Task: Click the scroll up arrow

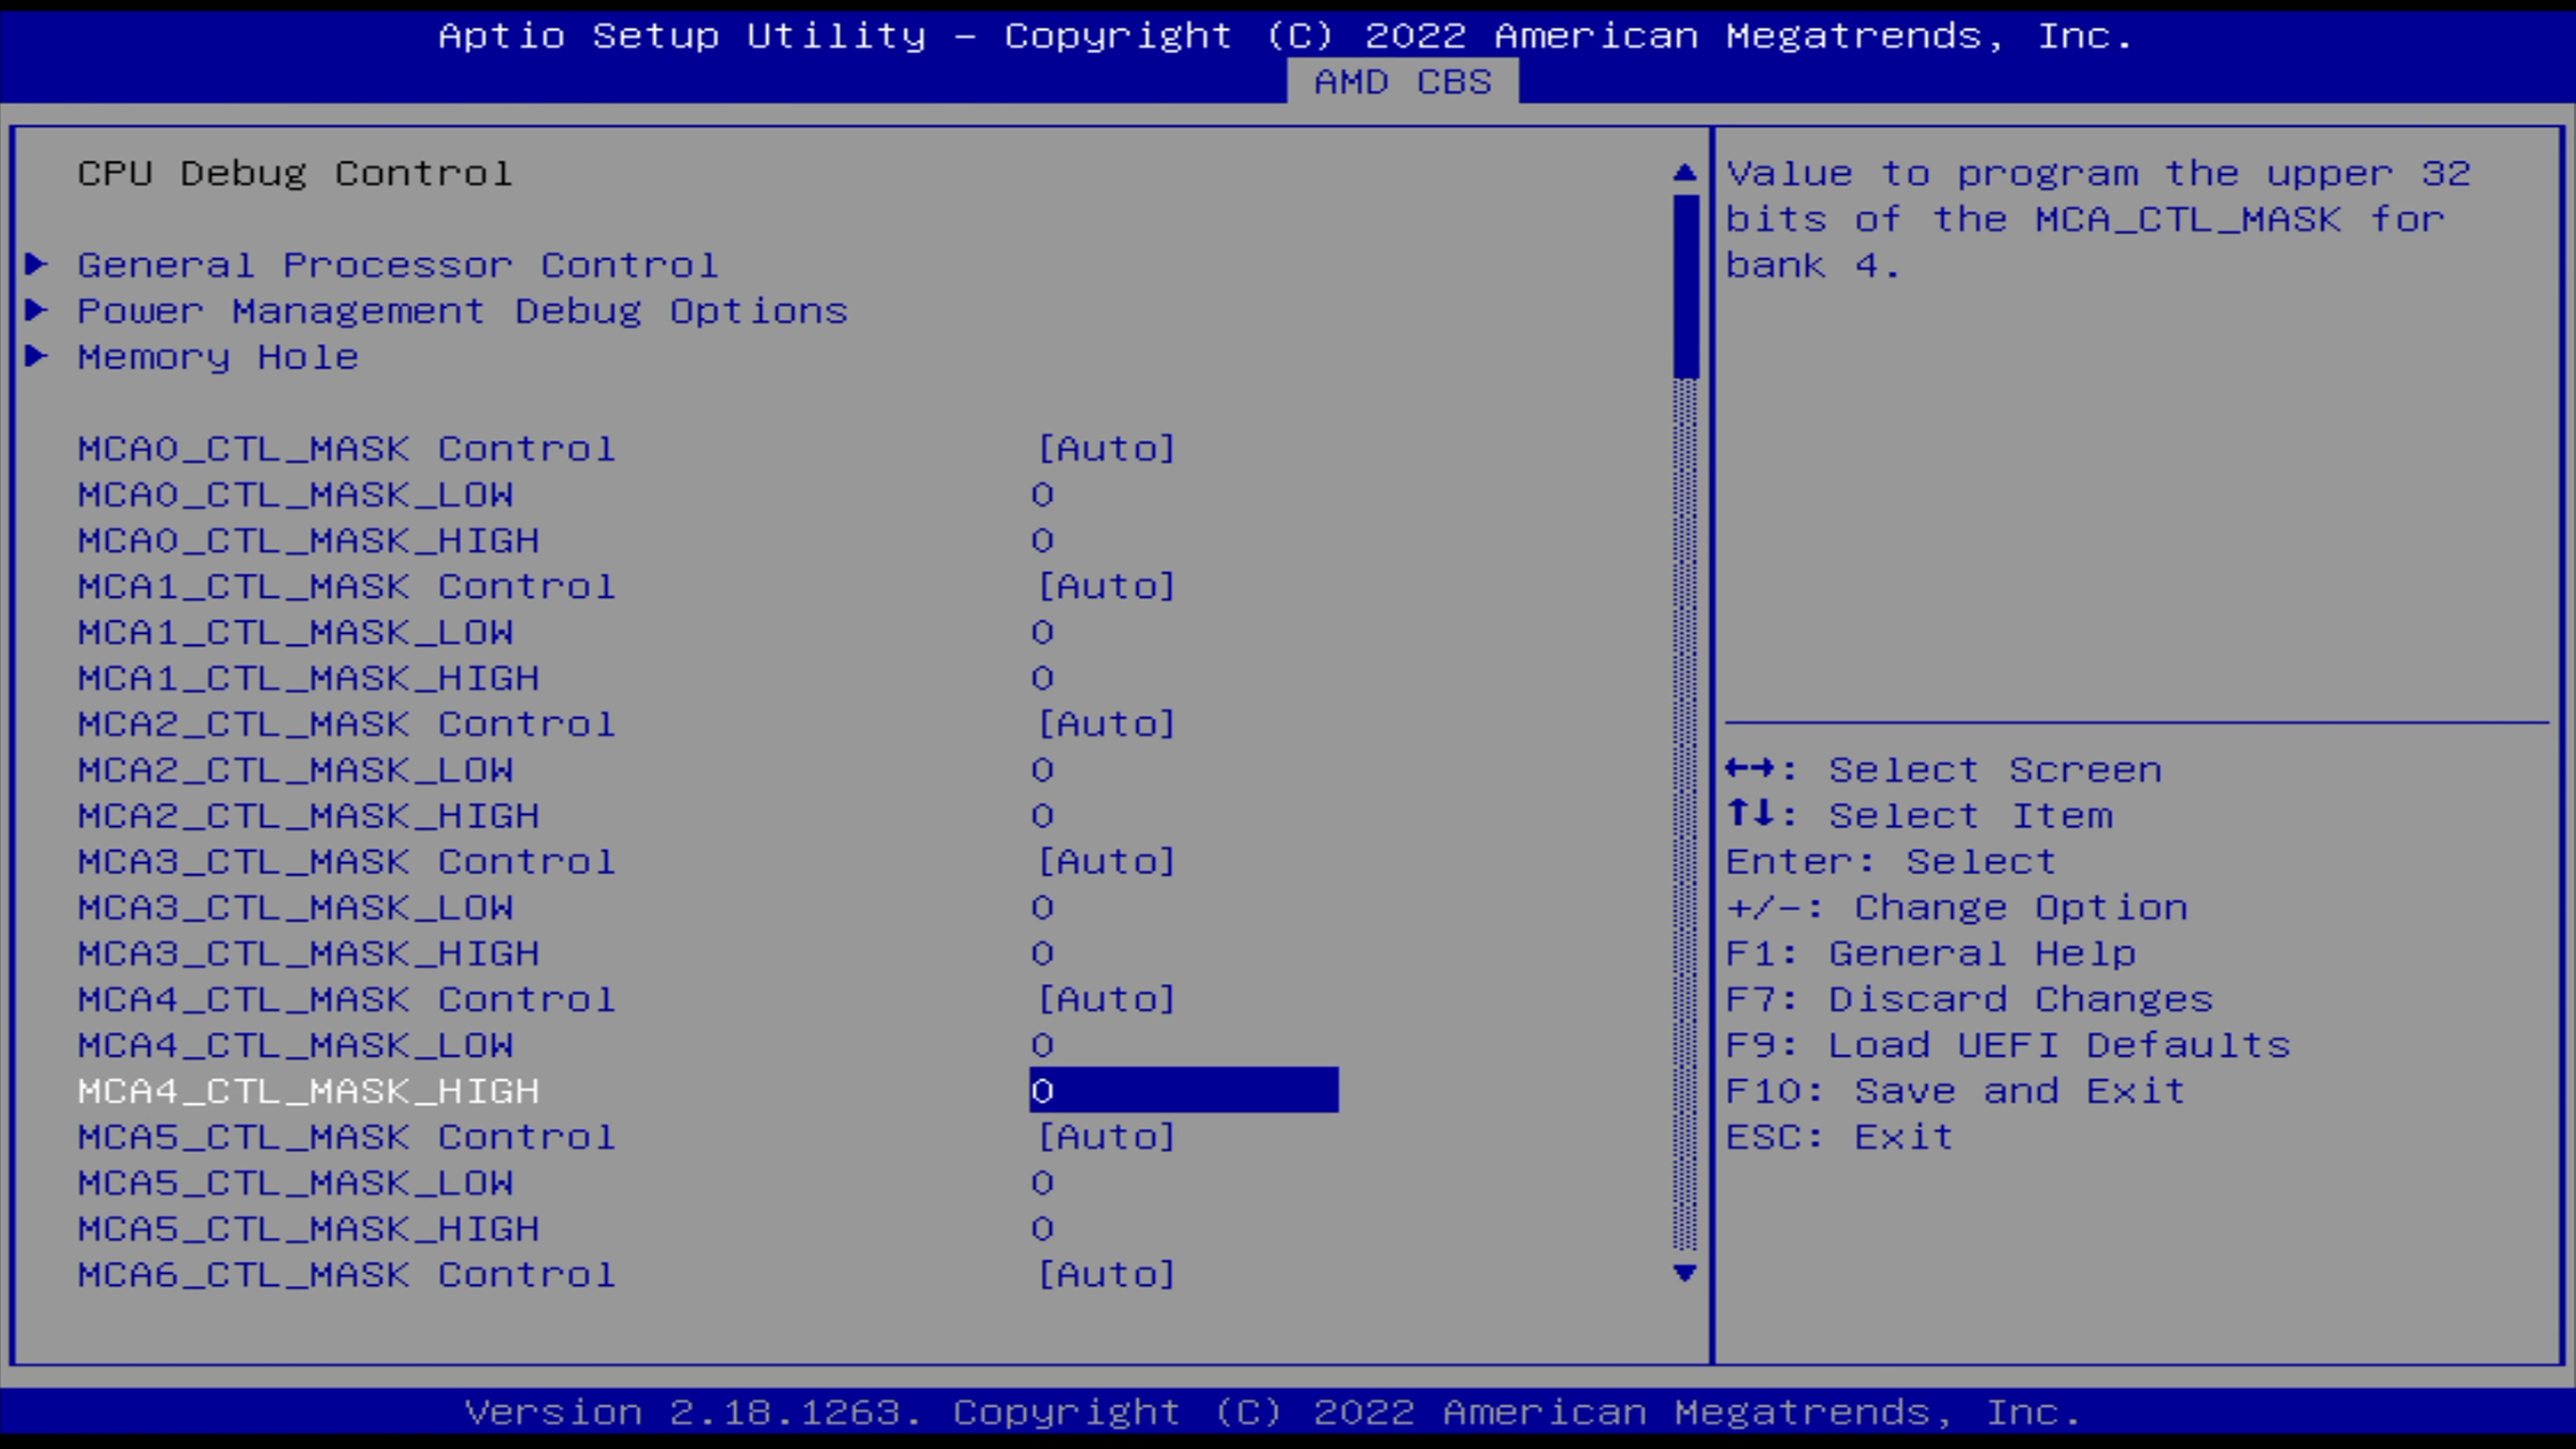Action: click(x=1685, y=173)
